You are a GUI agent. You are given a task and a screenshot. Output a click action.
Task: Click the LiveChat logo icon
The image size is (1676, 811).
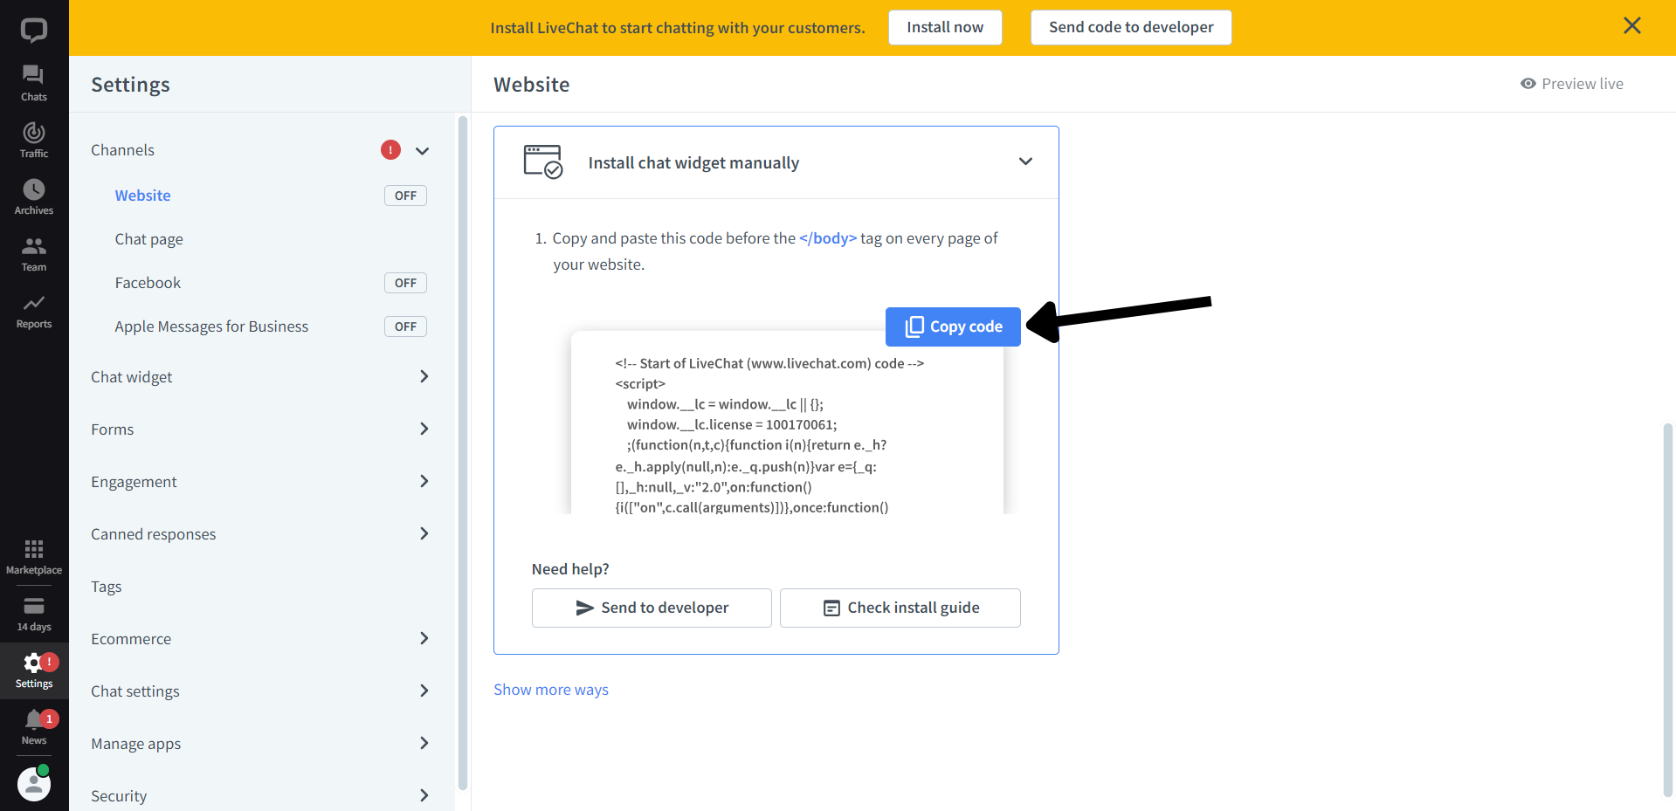pyautogui.click(x=34, y=30)
